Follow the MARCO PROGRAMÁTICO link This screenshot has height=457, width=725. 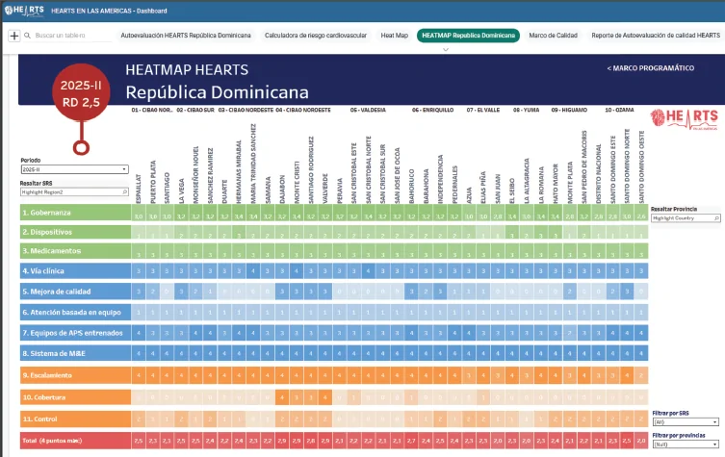(x=651, y=68)
